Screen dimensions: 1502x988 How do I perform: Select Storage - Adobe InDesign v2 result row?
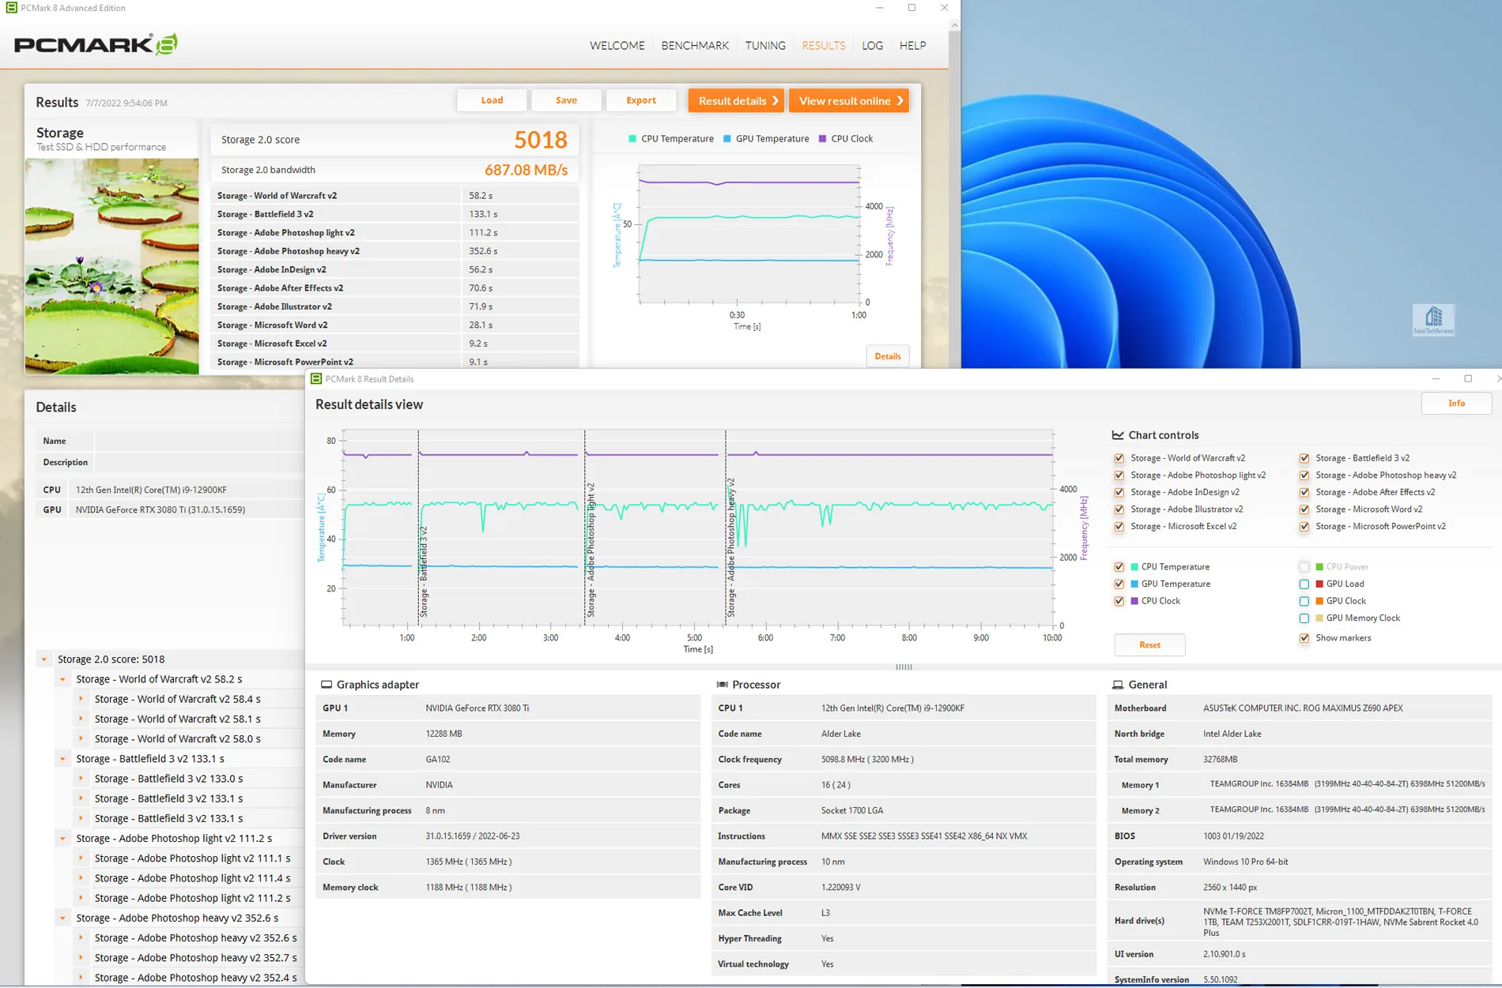[394, 270]
